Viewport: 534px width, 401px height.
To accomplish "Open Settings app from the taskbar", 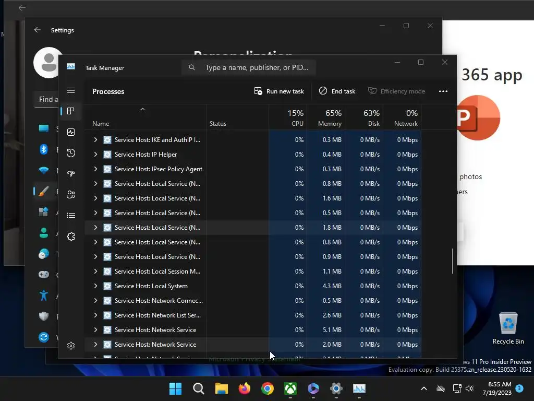I will click(x=336, y=388).
